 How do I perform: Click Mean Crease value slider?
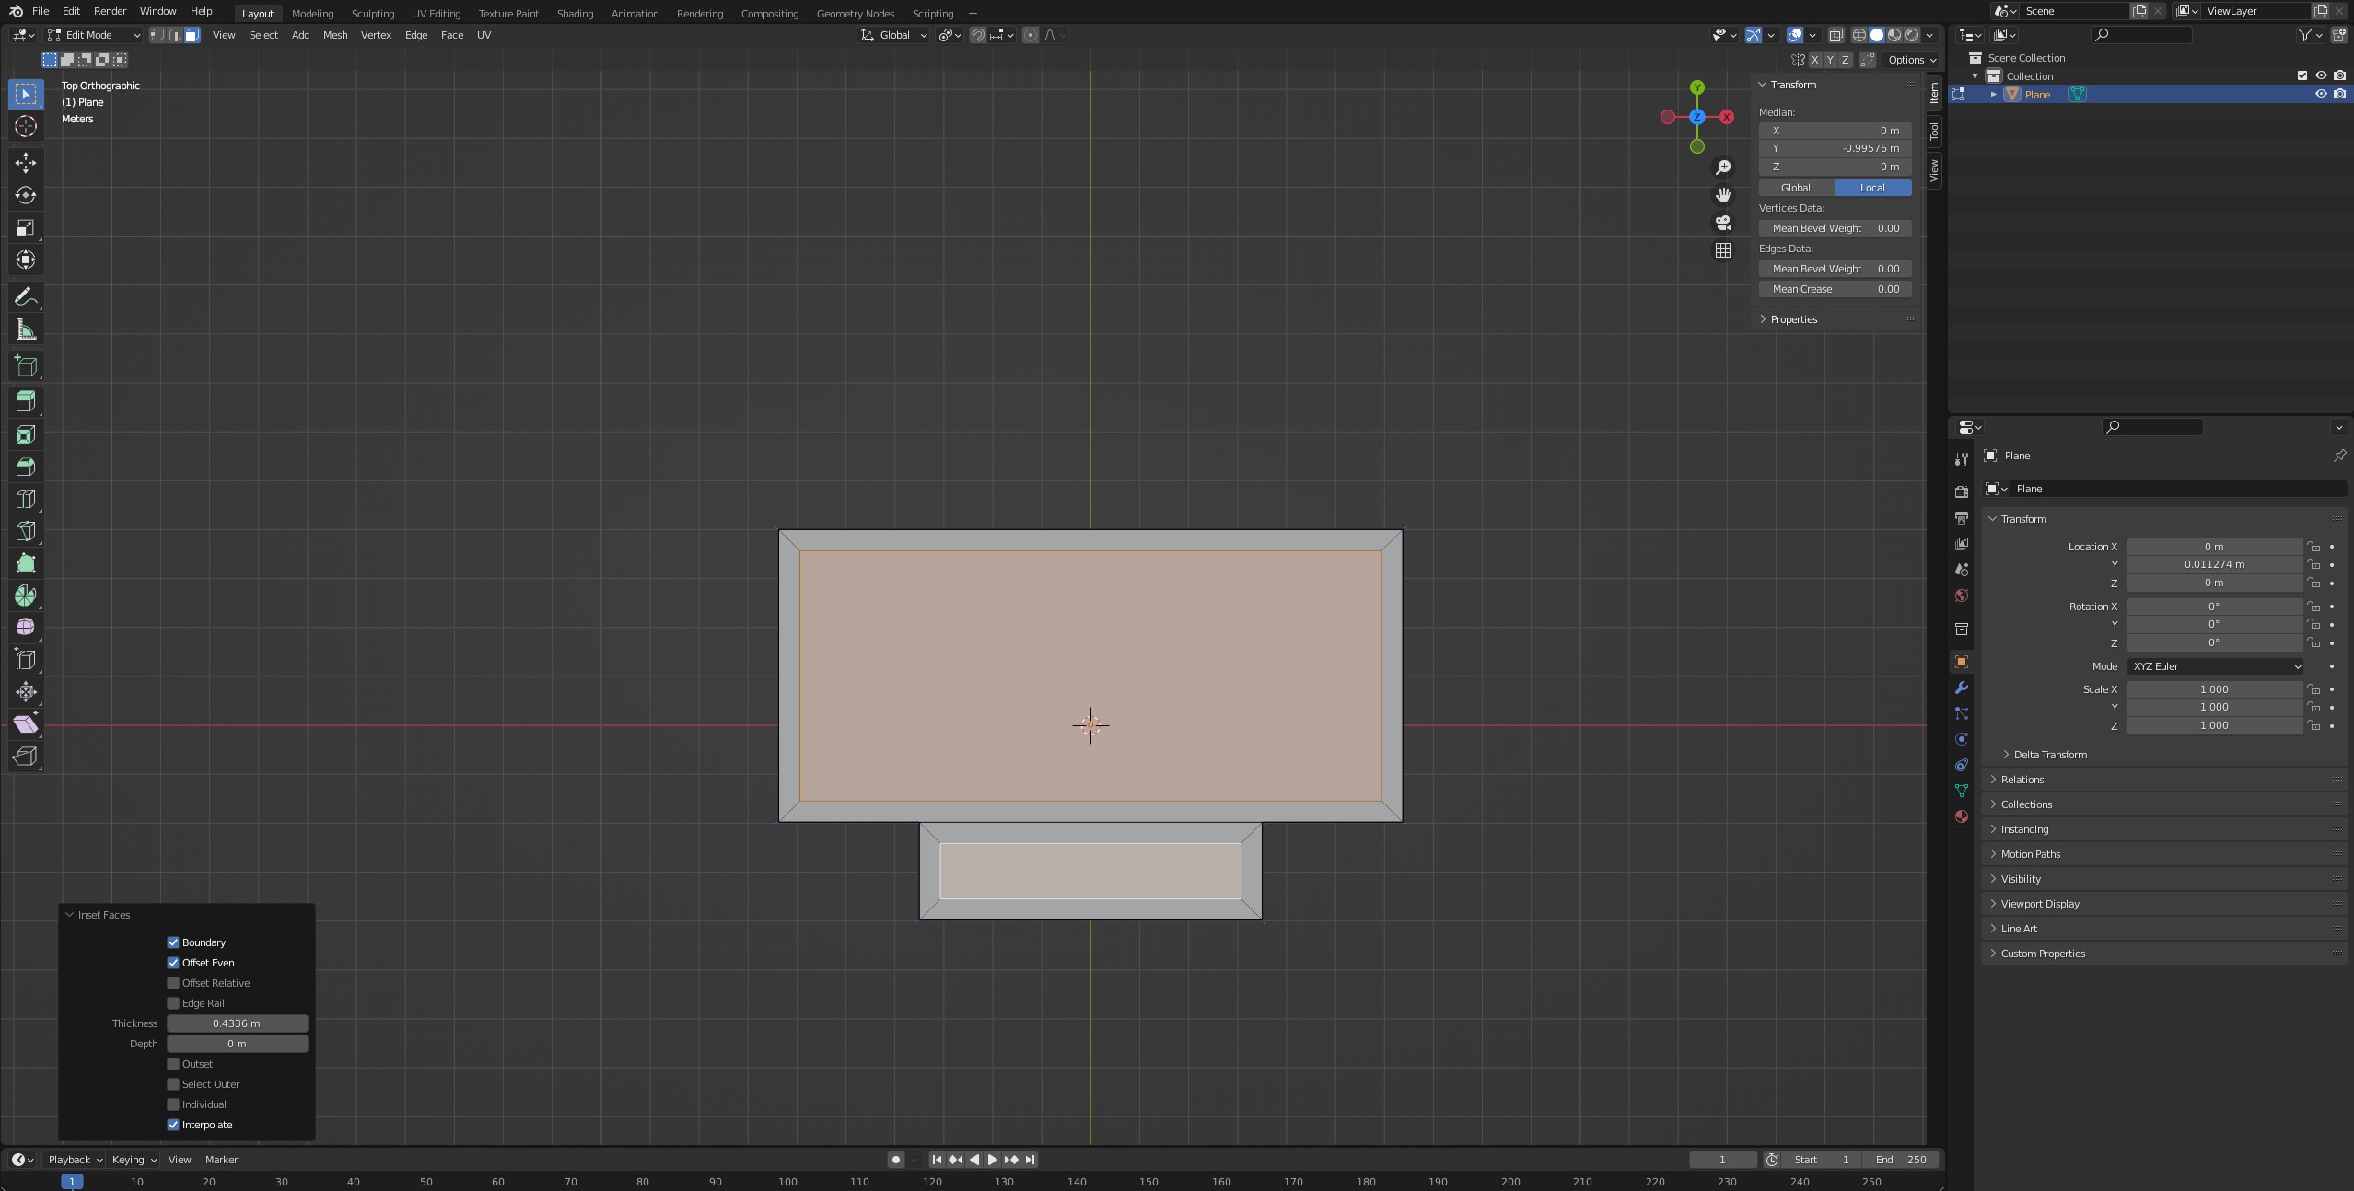pyautogui.click(x=1835, y=289)
